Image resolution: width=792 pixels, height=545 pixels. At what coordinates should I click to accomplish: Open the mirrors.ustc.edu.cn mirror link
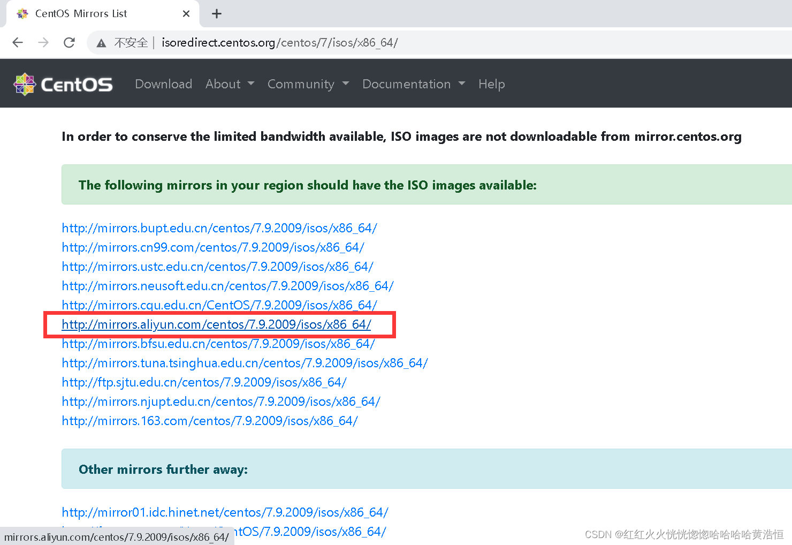pyautogui.click(x=218, y=267)
